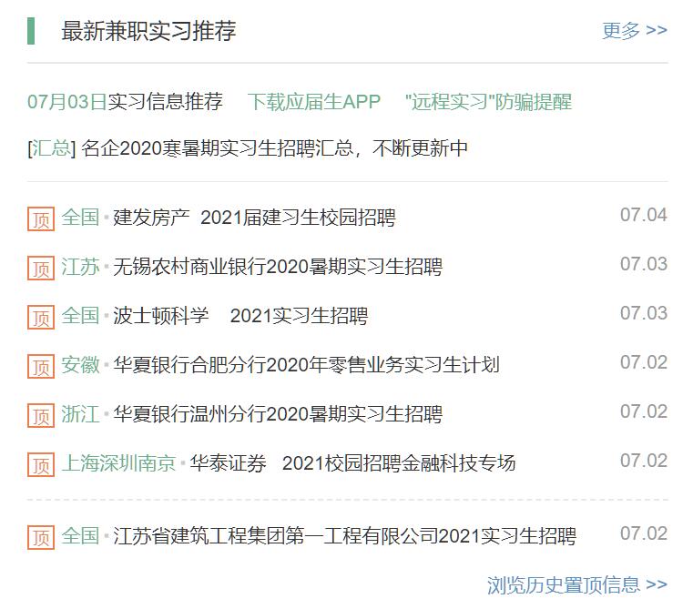Click date 07.03 on 波士顿科学 row
This screenshot has width=693, height=609.
point(644,313)
